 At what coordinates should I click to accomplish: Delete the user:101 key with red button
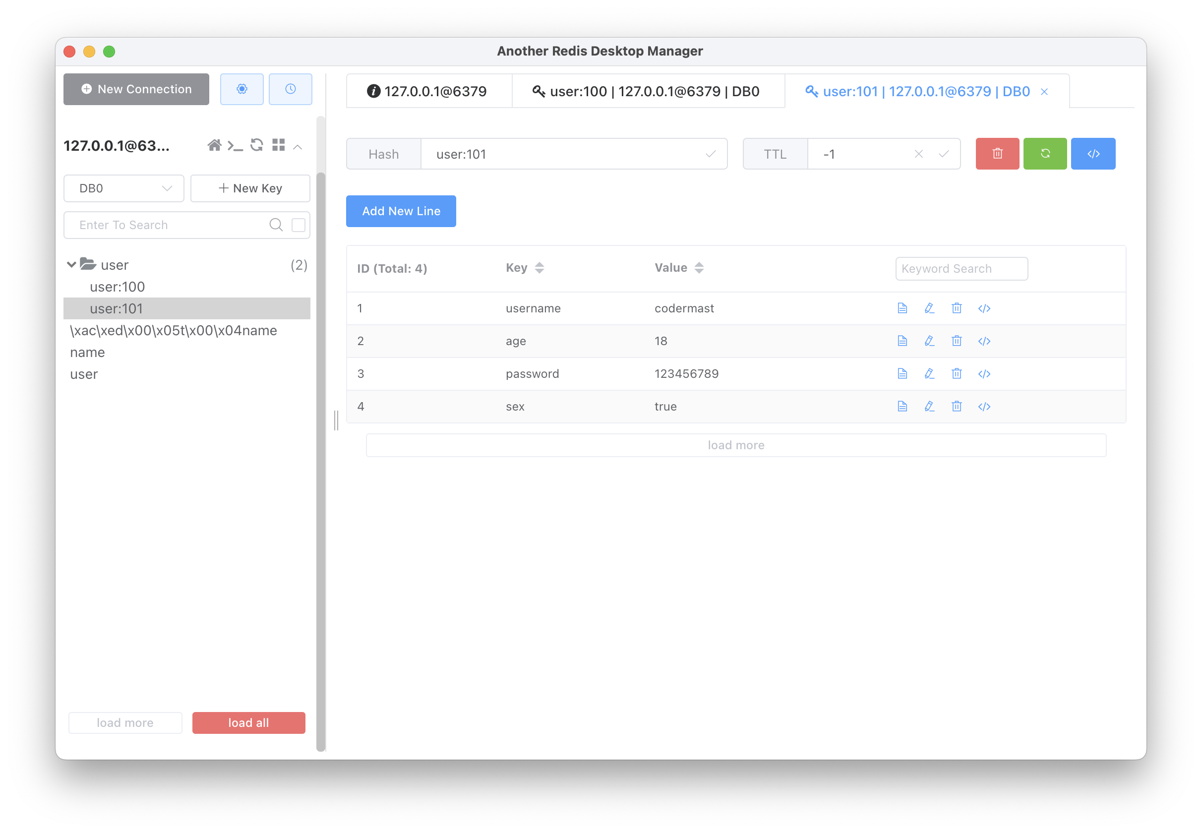pyautogui.click(x=997, y=154)
